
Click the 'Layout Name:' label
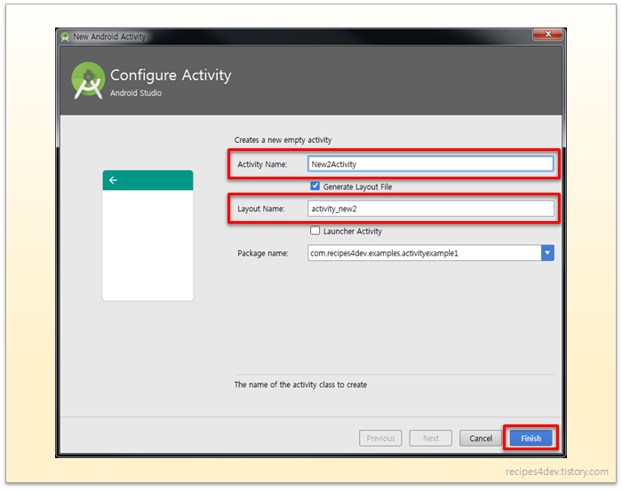tap(261, 209)
